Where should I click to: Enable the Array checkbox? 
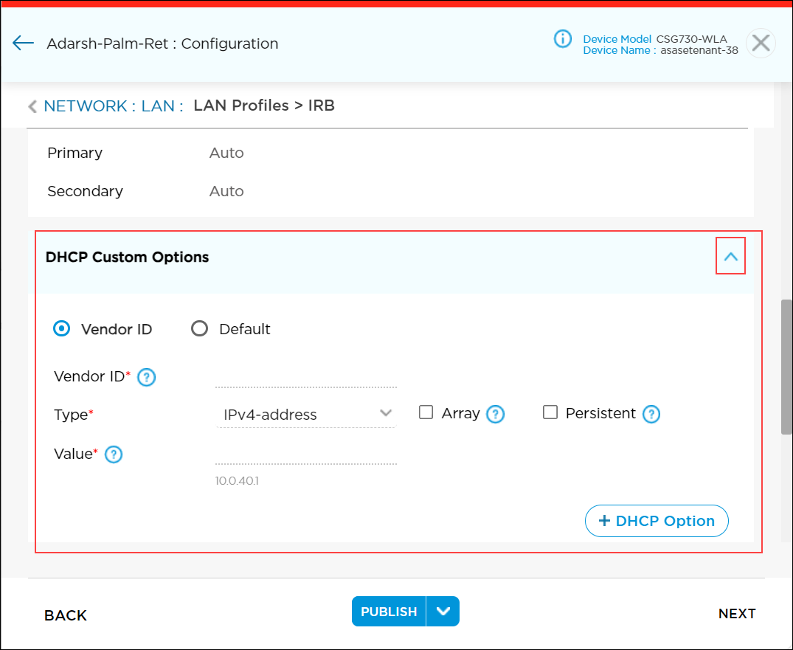(426, 412)
